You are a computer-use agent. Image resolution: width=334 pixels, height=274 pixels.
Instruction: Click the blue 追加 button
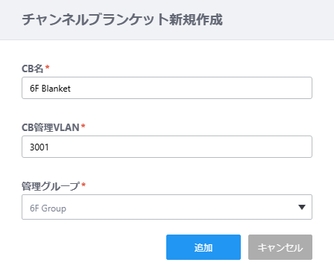pos(204,247)
